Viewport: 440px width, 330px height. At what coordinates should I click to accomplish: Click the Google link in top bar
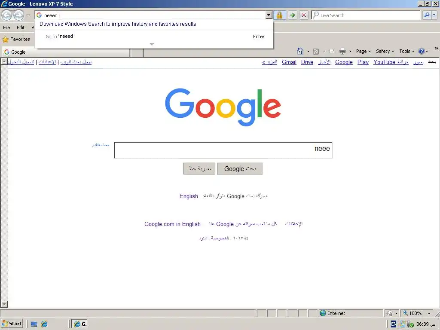pyautogui.click(x=344, y=62)
